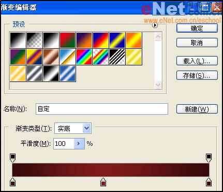Click the 载入(L) load button
The height and width of the screenshot is (192, 223).
coord(197,61)
